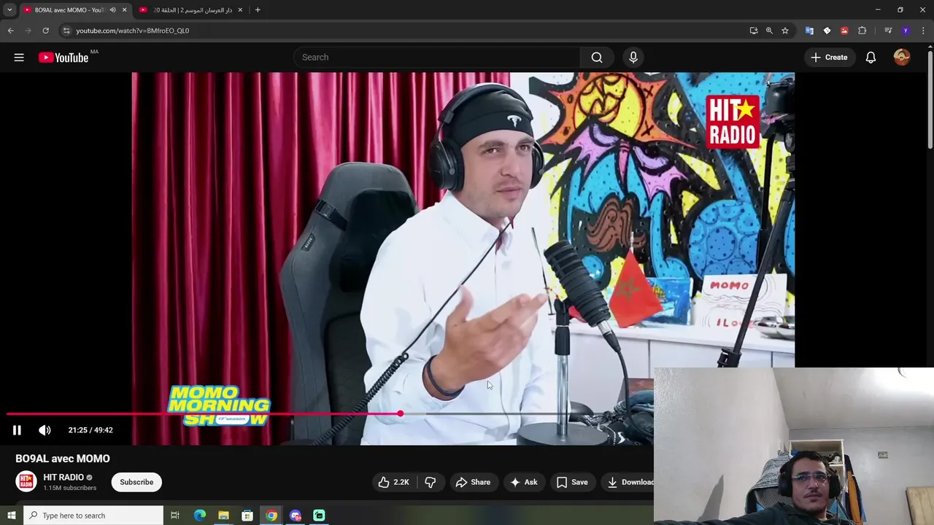Save the video to a playlist

point(572,482)
